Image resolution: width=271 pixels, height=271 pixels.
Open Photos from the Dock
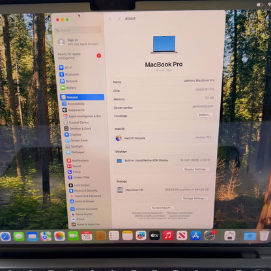tap(59, 236)
